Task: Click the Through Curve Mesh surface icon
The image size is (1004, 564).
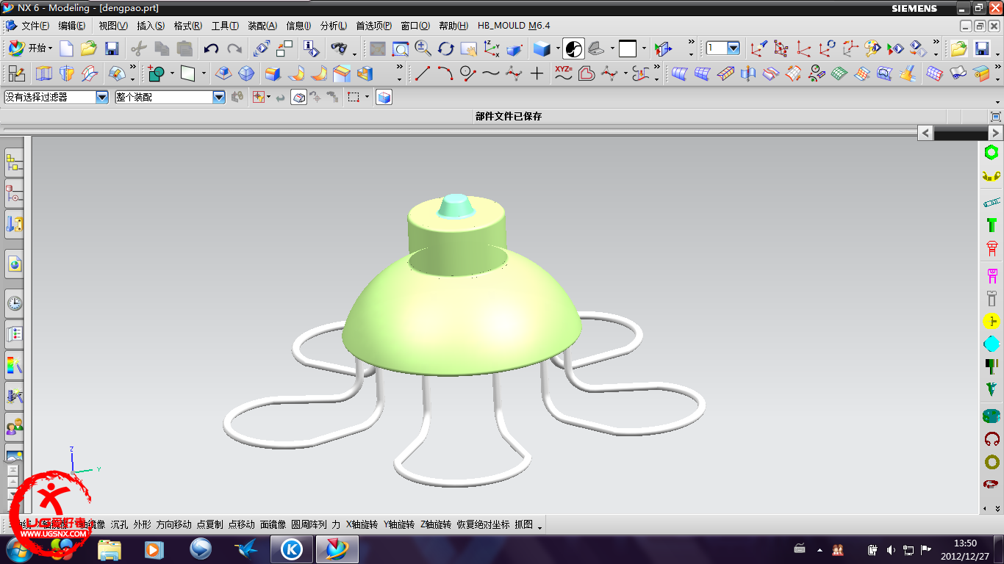Action: point(703,73)
